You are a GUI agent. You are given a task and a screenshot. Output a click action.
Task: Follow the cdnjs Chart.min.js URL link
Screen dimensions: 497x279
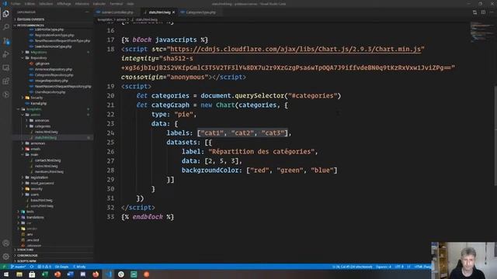pos(296,49)
